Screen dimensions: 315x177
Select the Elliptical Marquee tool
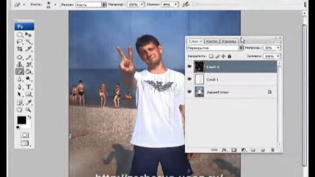pos(20,35)
